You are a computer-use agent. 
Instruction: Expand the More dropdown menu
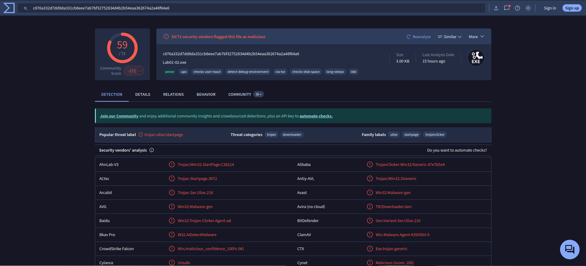pyautogui.click(x=476, y=37)
